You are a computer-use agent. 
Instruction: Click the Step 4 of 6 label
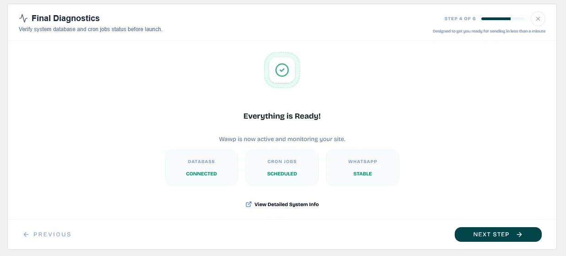click(x=460, y=19)
